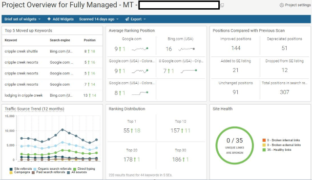312x180 pixels.
Task: Click orange Broken internal links swatch
Action: [264, 140]
